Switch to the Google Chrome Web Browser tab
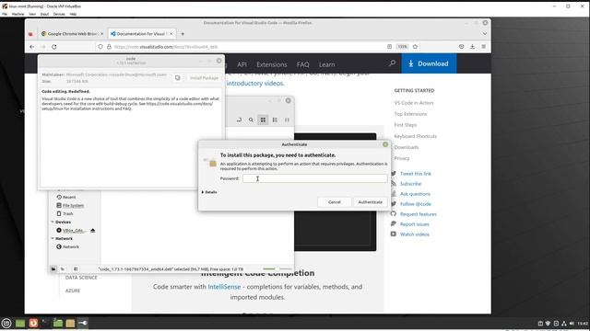 tap(72, 34)
